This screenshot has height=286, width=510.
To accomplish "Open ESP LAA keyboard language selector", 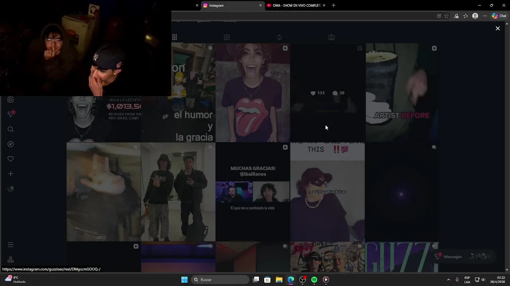I will [467, 280].
